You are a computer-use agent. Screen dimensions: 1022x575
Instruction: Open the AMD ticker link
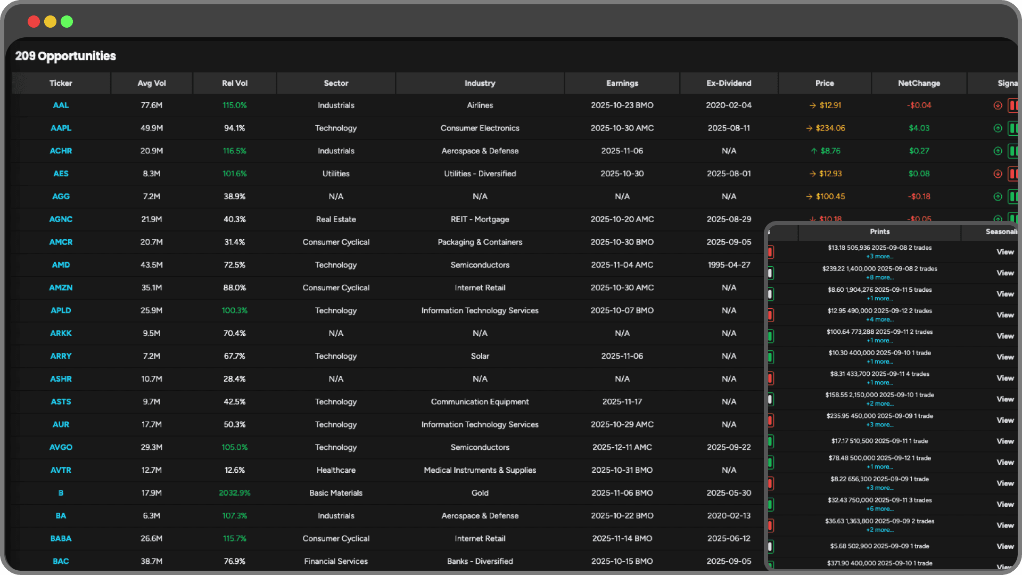[61, 265]
